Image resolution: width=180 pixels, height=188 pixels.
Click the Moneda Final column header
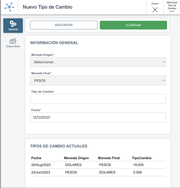pos(109,158)
